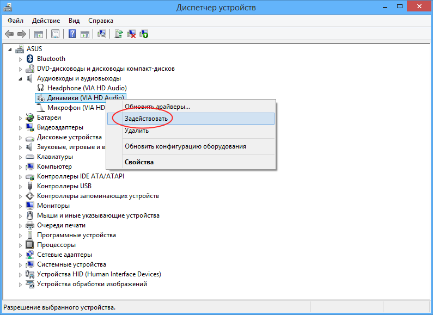Collapse Аудиовходы и аудиовыходы node

coord(21,79)
